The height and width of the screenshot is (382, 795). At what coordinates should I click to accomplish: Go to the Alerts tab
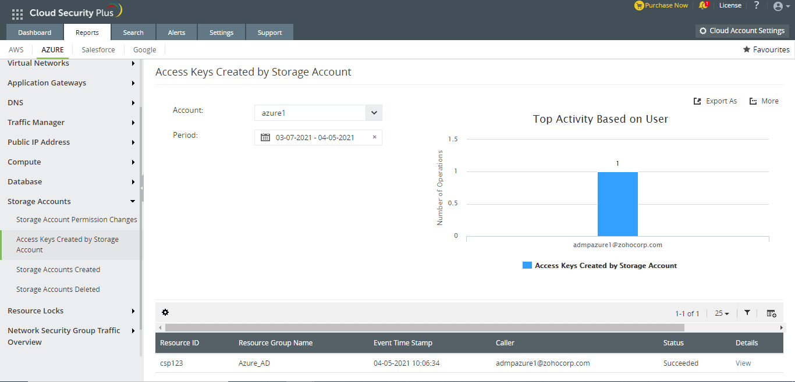pyautogui.click(x=176, y=33)
